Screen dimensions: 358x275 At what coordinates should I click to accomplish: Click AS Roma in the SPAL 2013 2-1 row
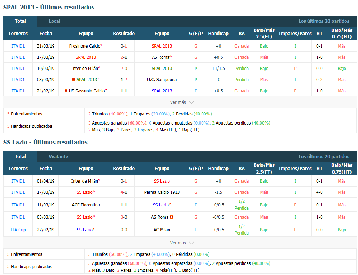[160, 57]
